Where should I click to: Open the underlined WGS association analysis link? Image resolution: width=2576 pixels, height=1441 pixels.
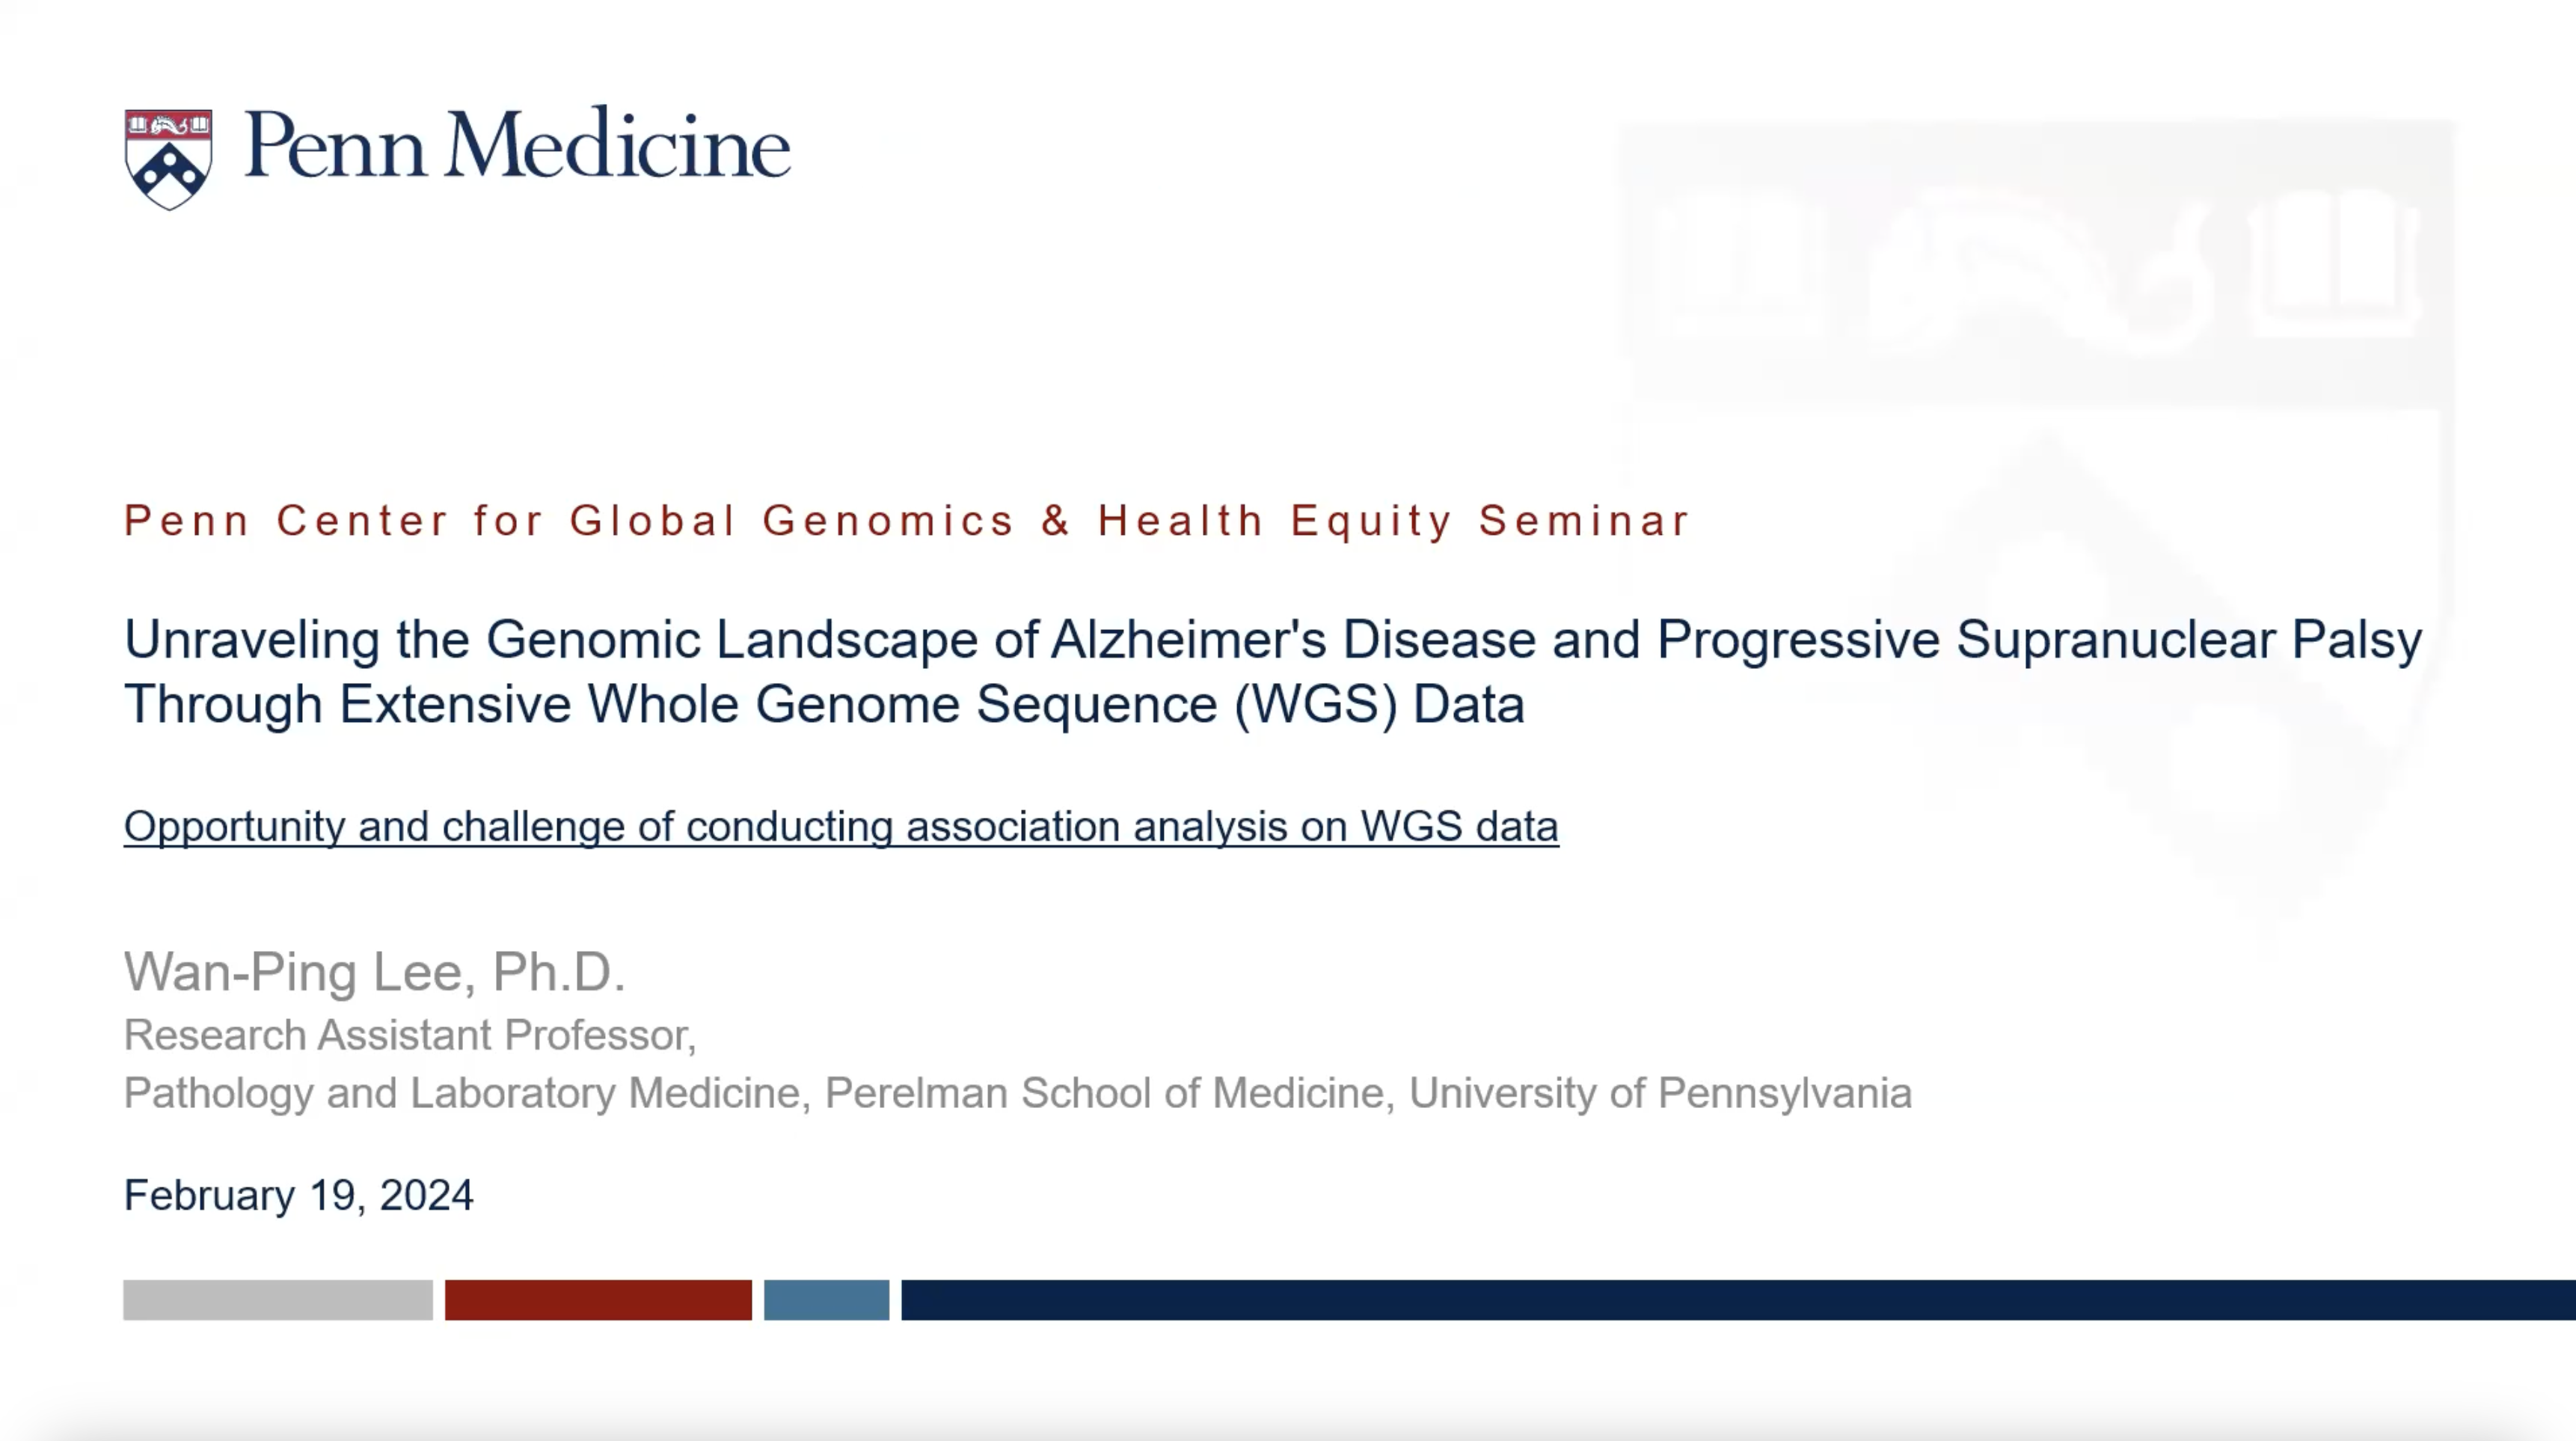(841, 827)
